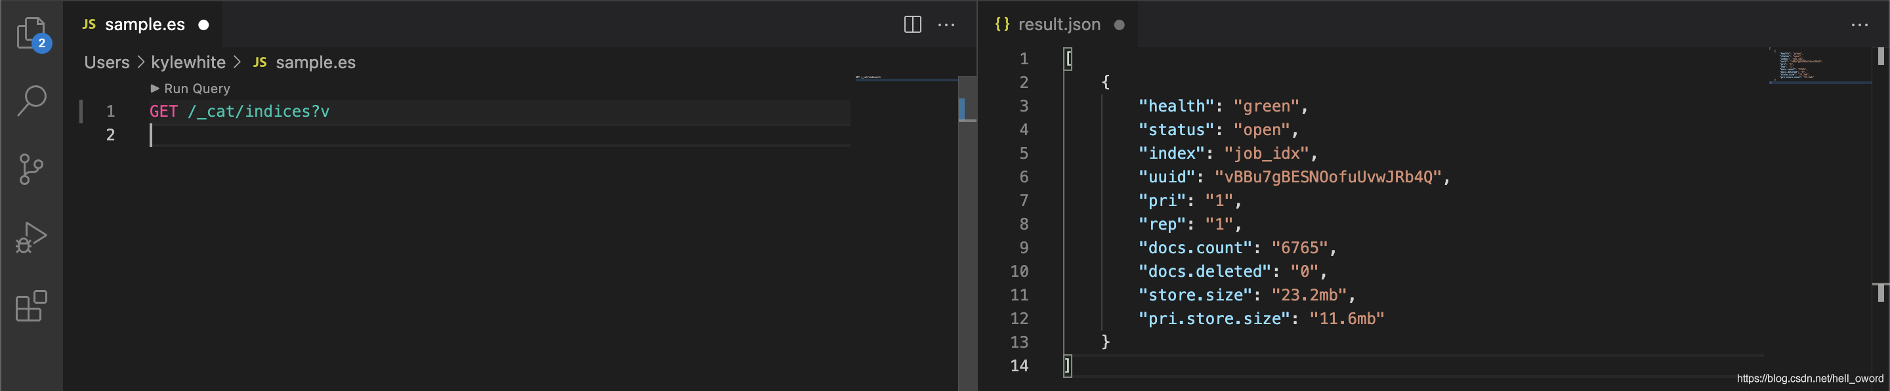Open the Explorer files icon
Viewport: 1890px width, 391px height.
click(31, 33)
